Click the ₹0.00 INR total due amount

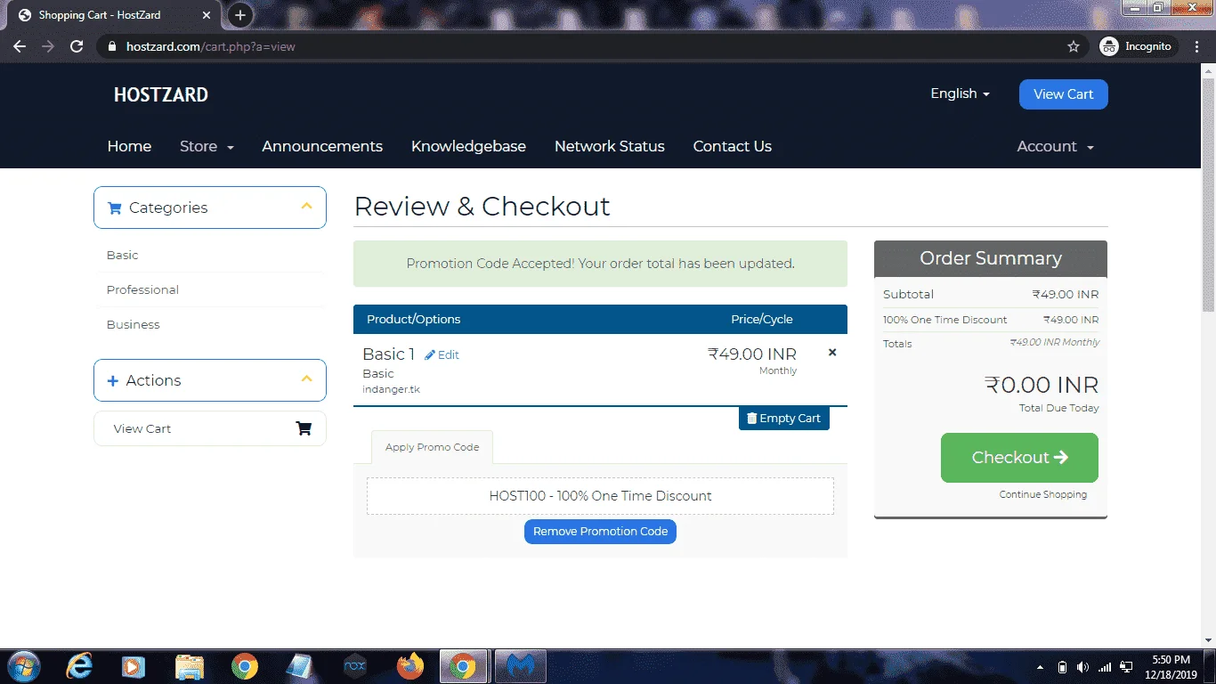pos(1042,385)
